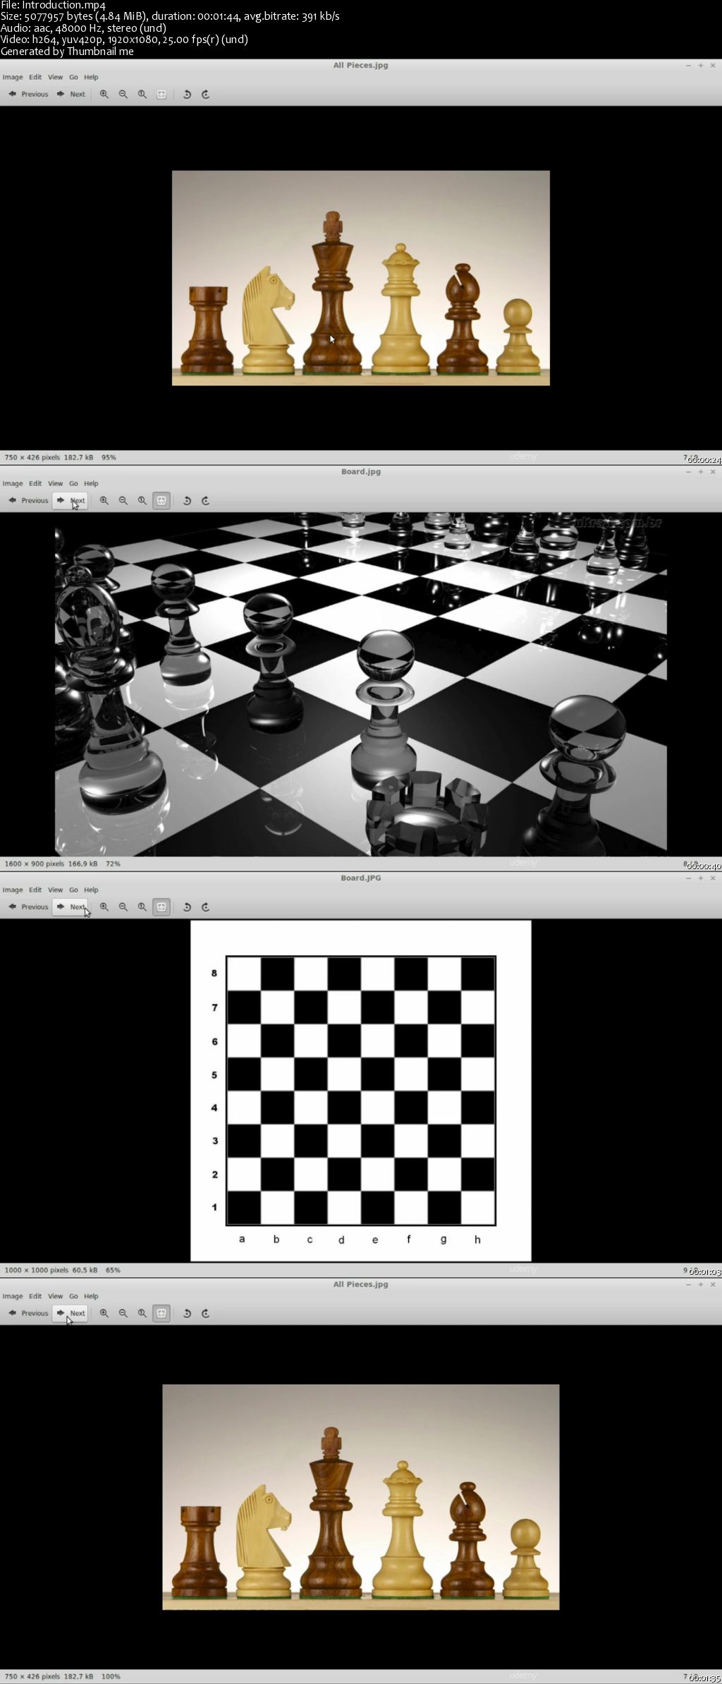The width and height of the screenshot is (722, 1684).
Task: Click the wooden chess pieces photo at 100% zoom
Action: tap(361, 1497)
